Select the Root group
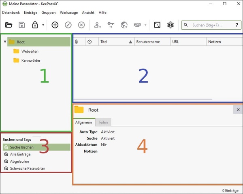 click(x=39, y=42)
